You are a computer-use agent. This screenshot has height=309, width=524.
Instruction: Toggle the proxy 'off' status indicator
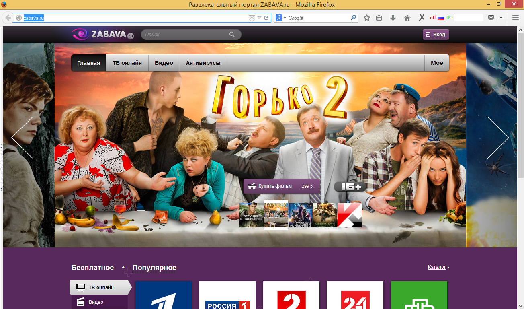click(x=433, y=18)
